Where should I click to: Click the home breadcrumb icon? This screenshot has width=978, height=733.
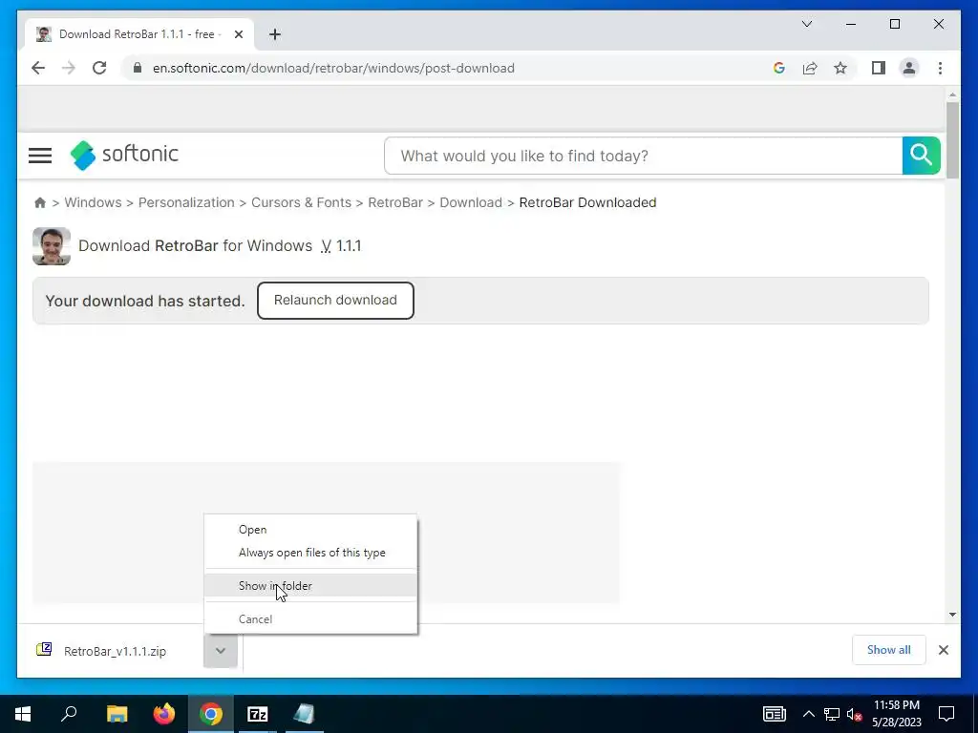[40, 202]
